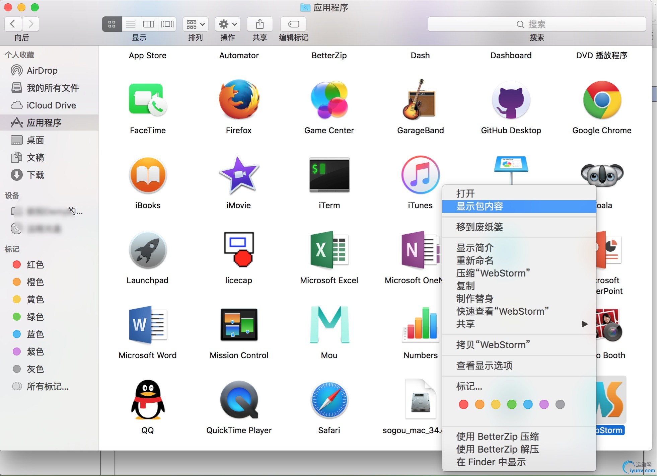This screenshot has height=476, width=657.
Task: Select the Launchpad rocket icon
Action: pyautogui.click(x=148, y=250)
